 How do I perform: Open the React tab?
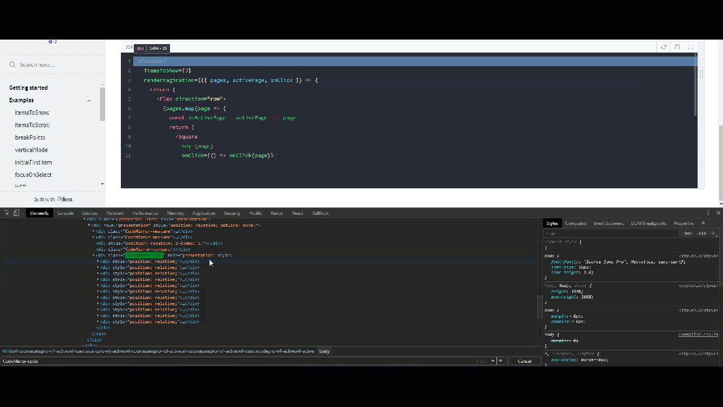pyautogui.click(x=298, y=213)
